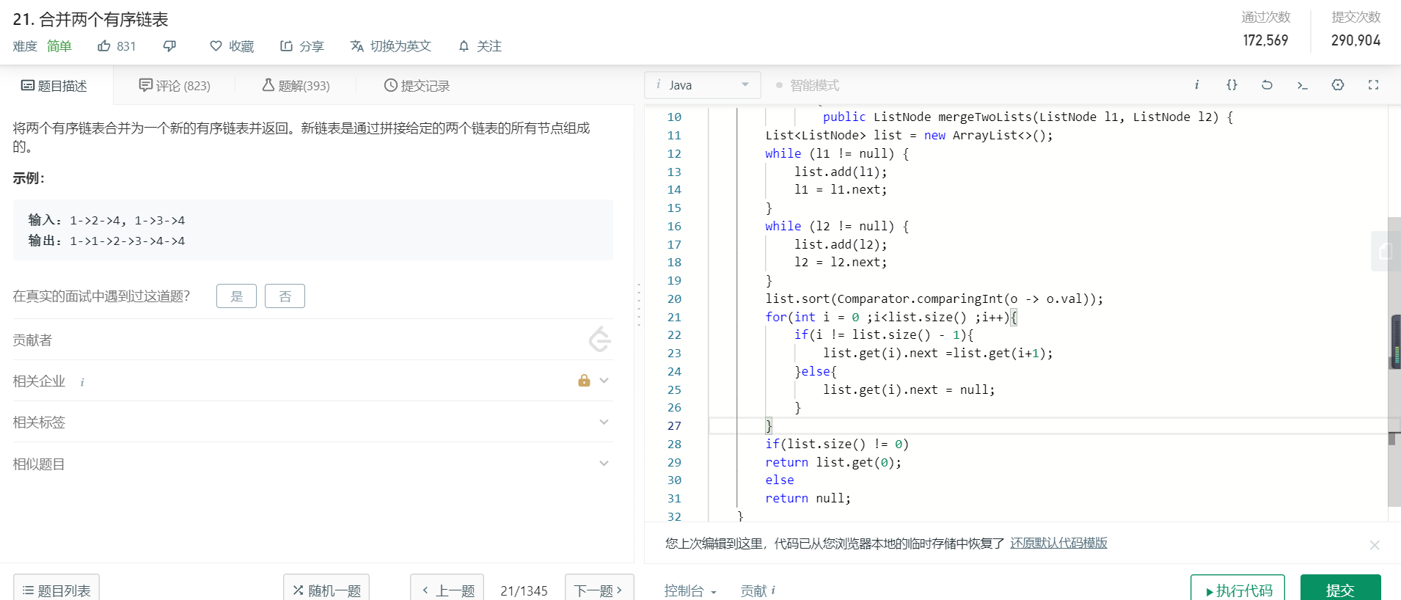Click the info icon next to 相关企业

point(82,381)
